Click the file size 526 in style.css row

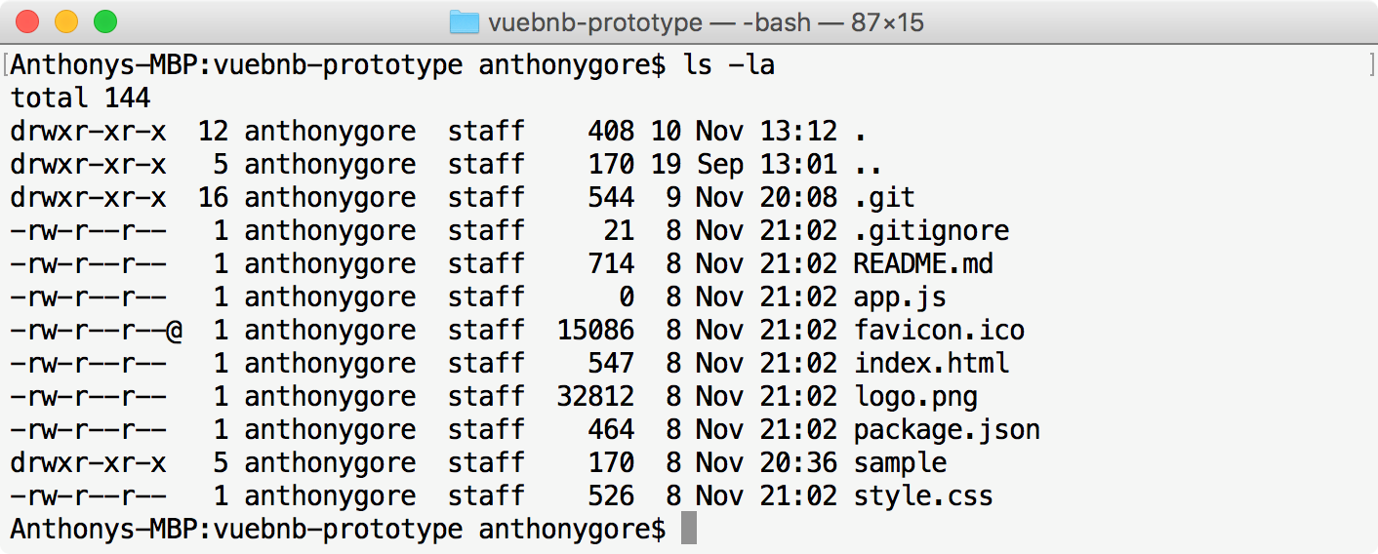click(611, 495)
